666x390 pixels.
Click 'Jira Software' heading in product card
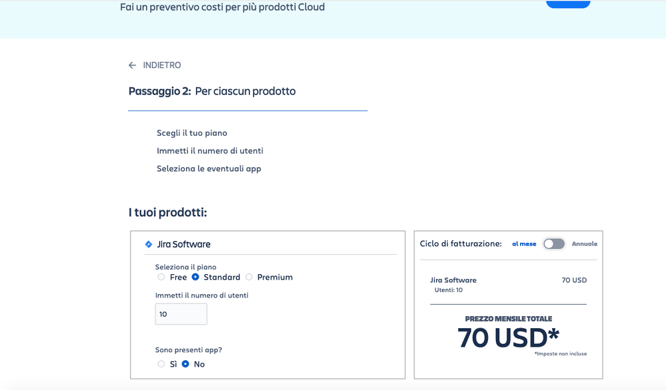[x=183, y=244]
